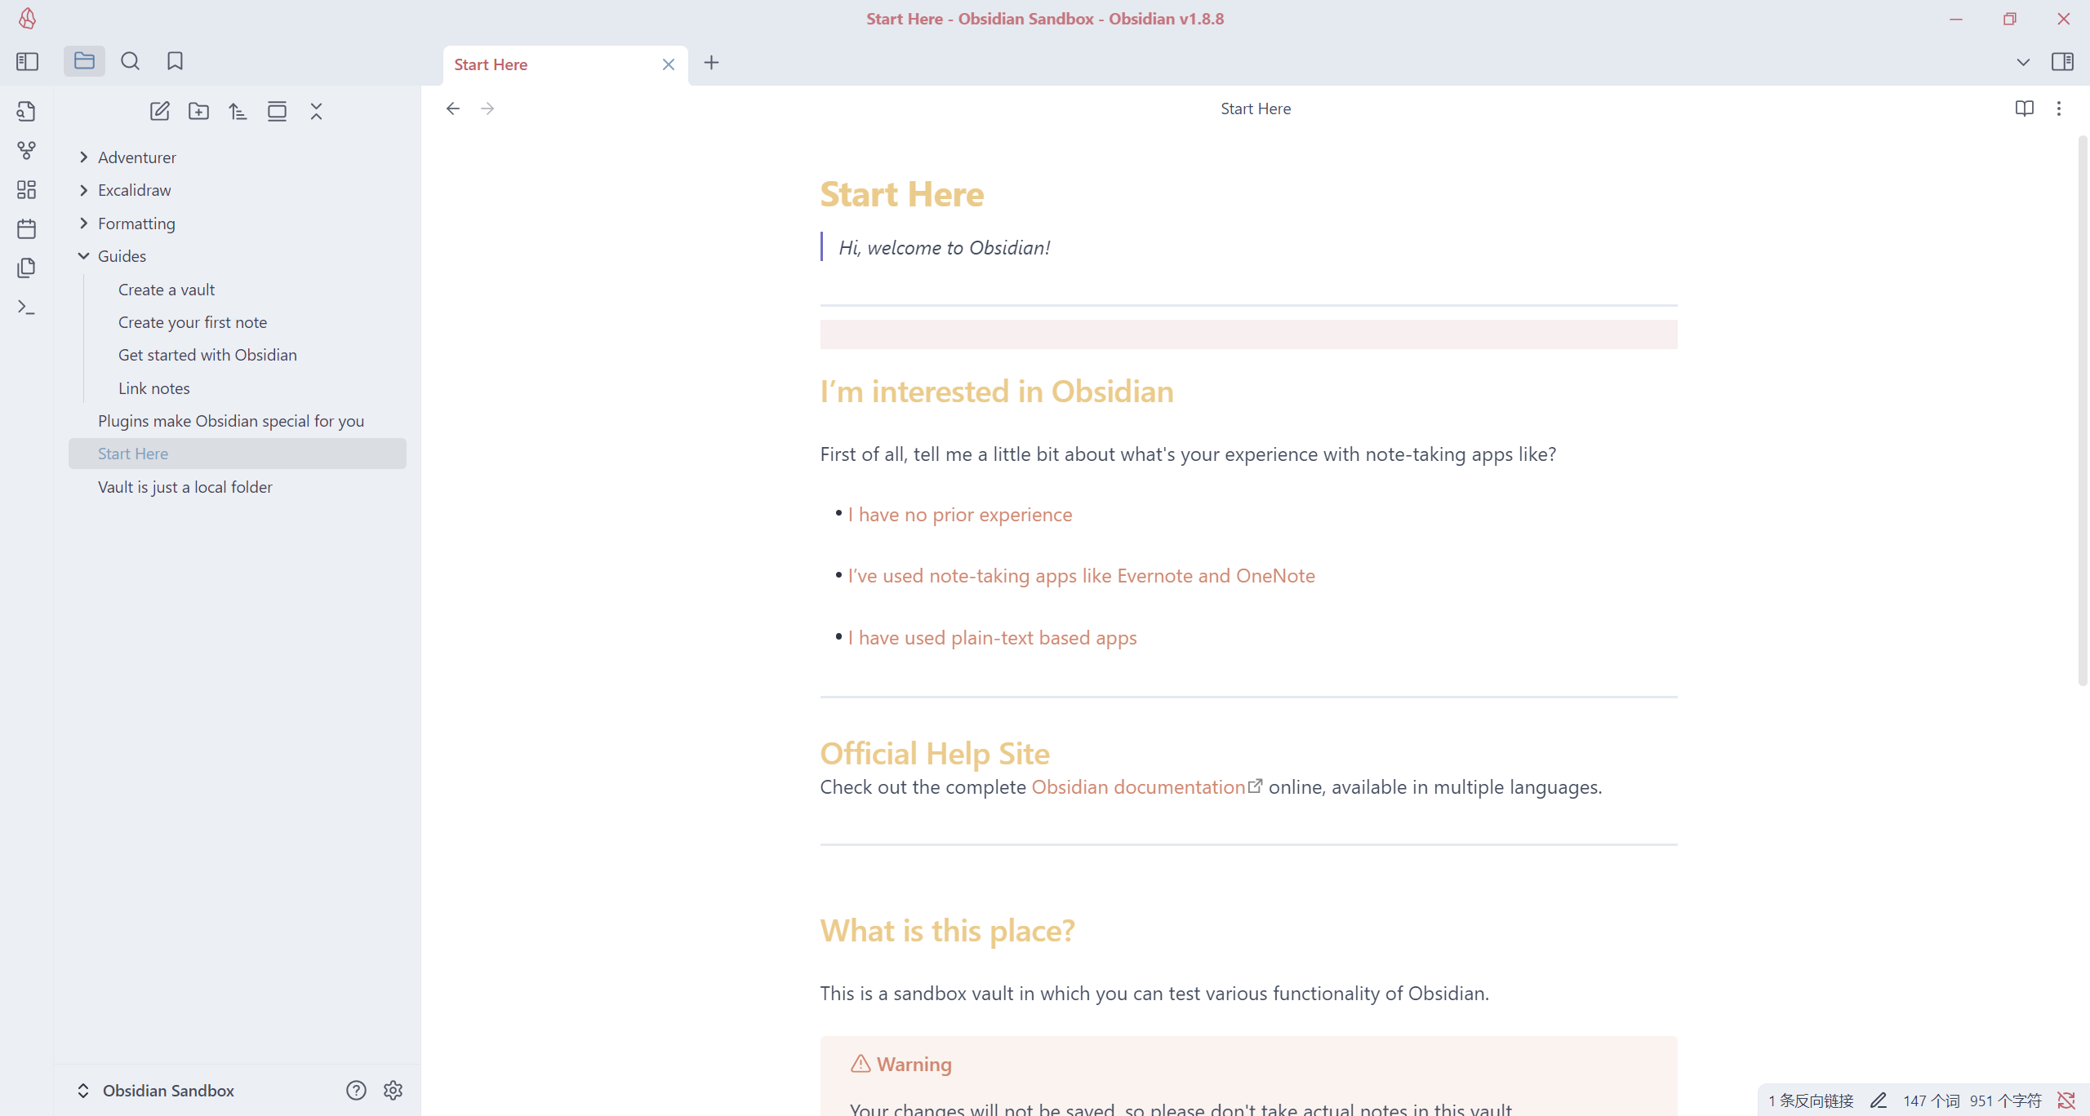Open the Create your first note file
The image size is (2090, 1116).
coord(193,322)
